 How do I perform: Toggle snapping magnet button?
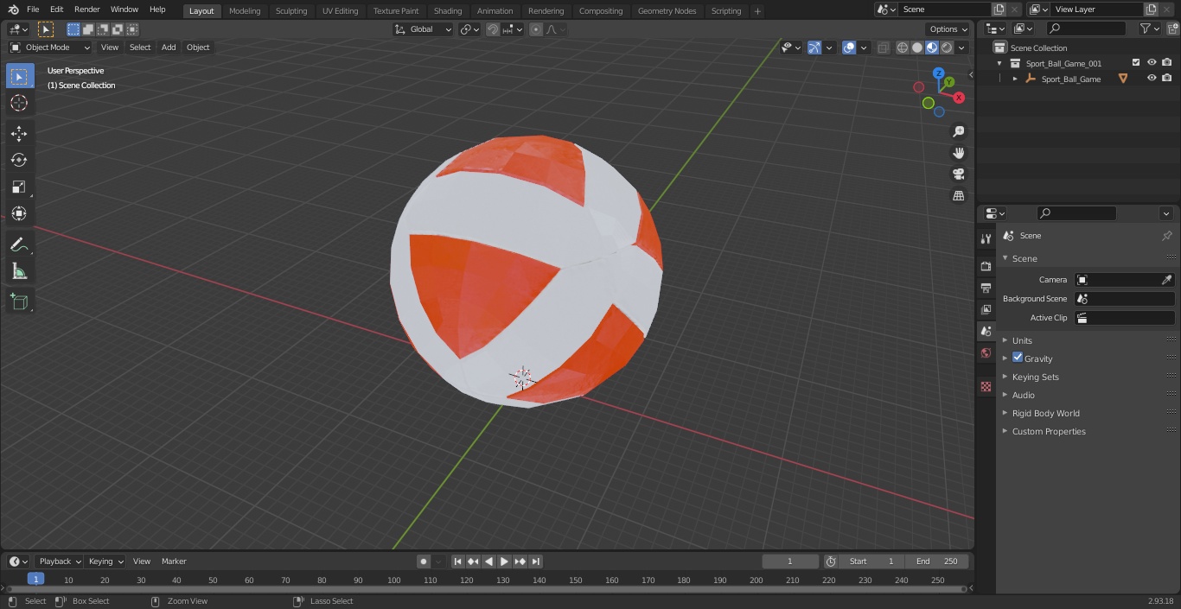(493, 29)
